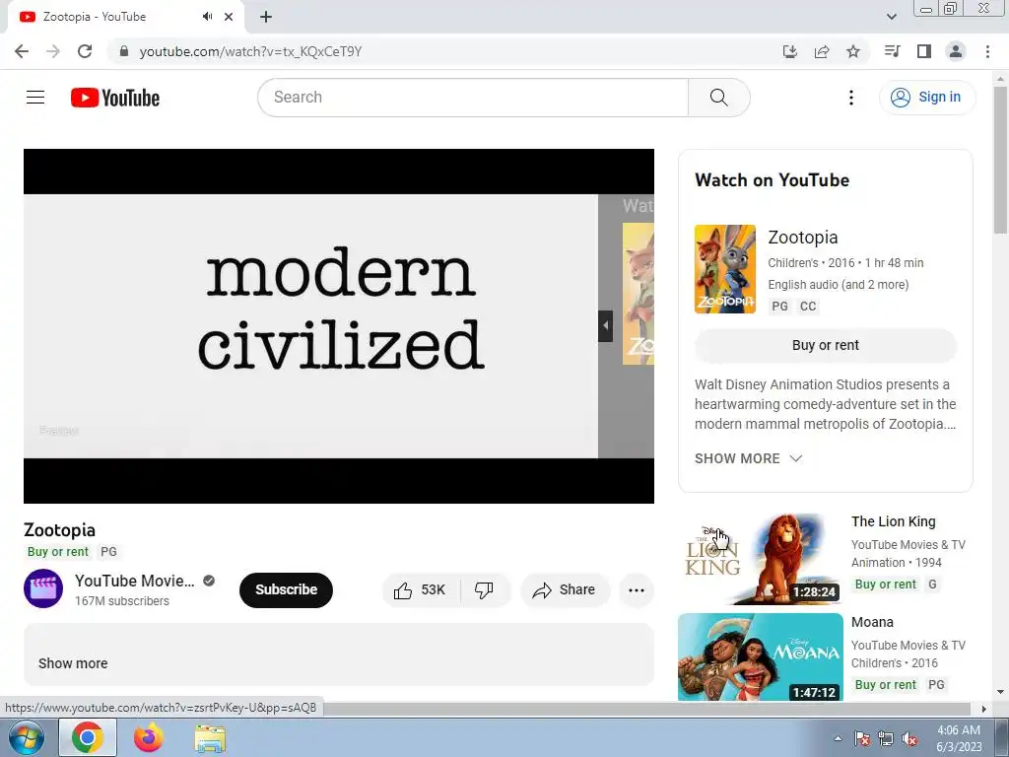Click Buy or rent under the video title
Image resolution: width=1009 pixels, height=757 pixels.
click(58, 552)
